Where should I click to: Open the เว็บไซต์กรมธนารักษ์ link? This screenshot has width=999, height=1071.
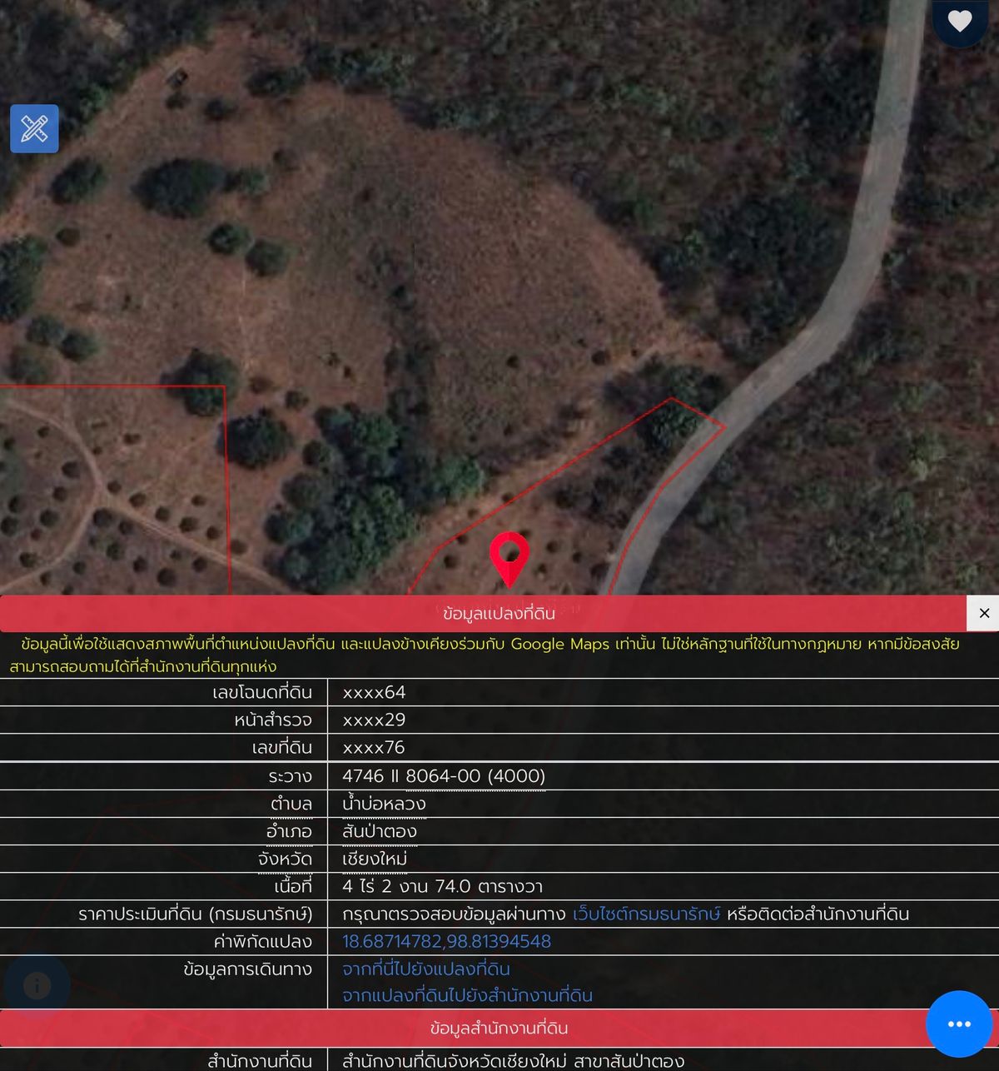(x=646, y=914)
